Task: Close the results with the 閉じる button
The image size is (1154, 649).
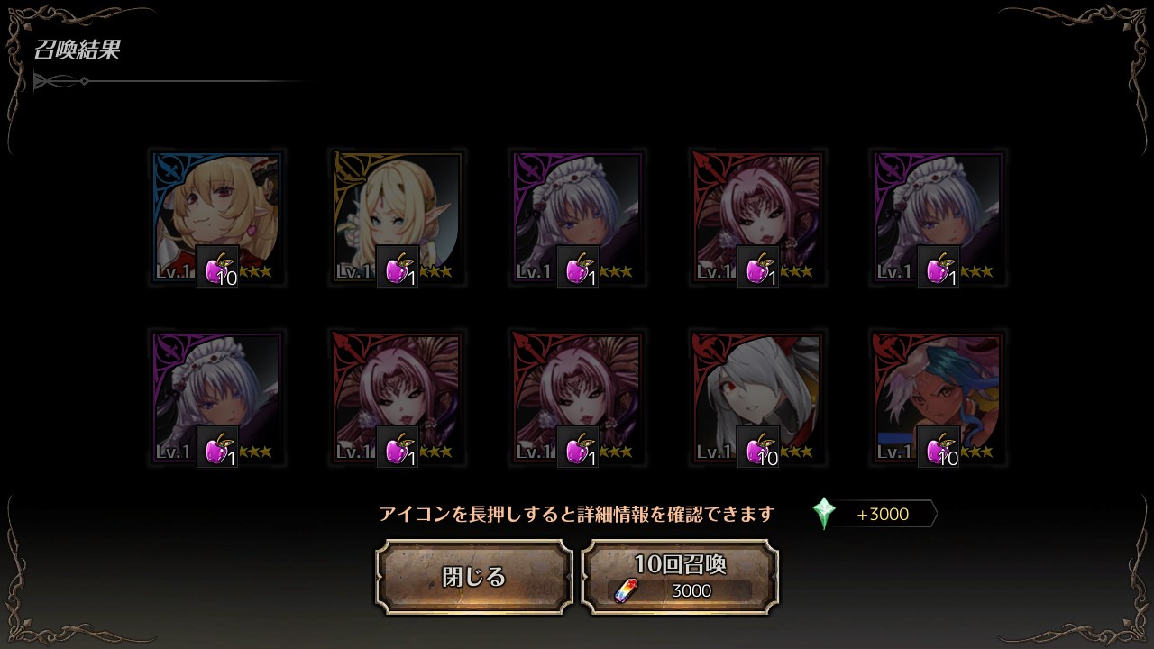Action: click(474, 577)
